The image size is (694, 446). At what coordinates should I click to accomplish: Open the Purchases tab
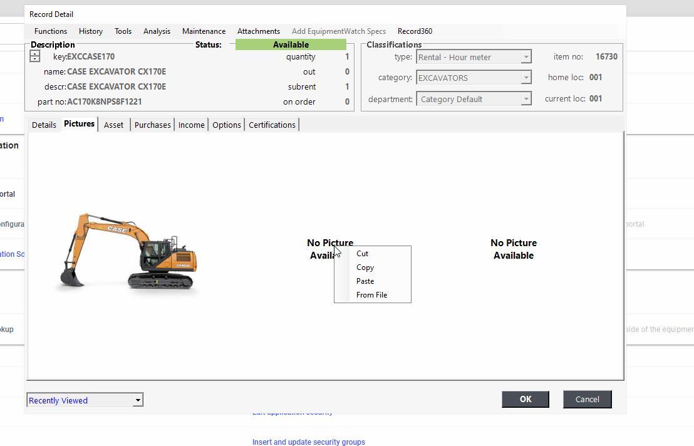click(153, 125)
